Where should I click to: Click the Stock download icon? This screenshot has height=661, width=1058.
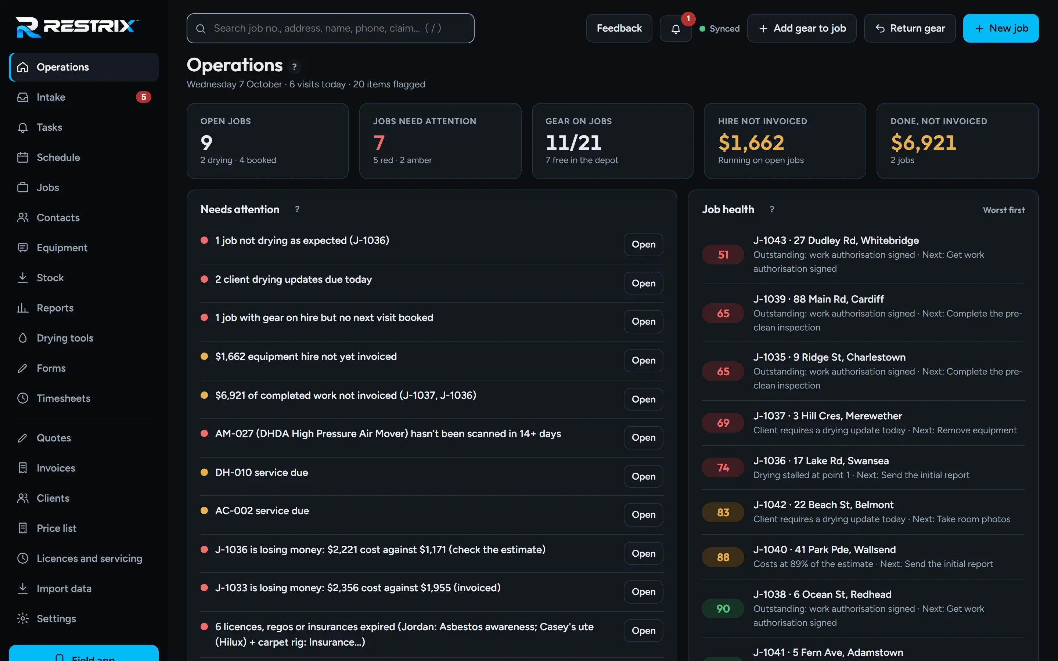tap(23, 278)
